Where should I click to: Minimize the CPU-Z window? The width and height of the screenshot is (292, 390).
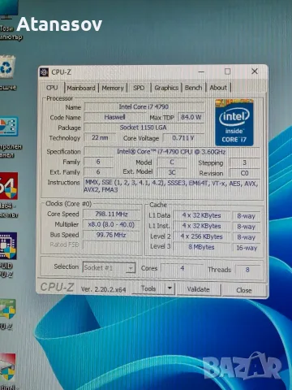click(201, 71)
